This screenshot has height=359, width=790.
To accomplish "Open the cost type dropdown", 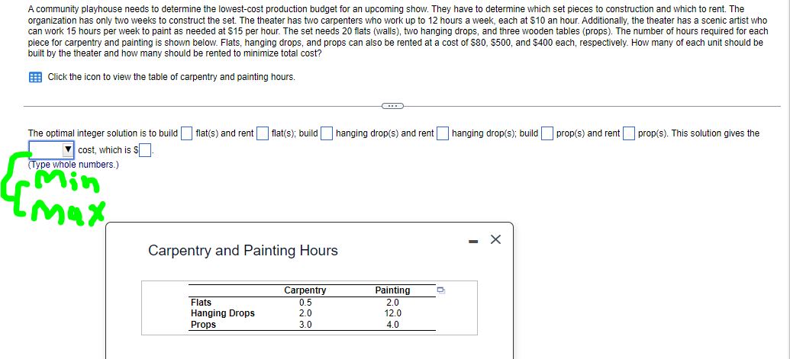I will [52, 150].
